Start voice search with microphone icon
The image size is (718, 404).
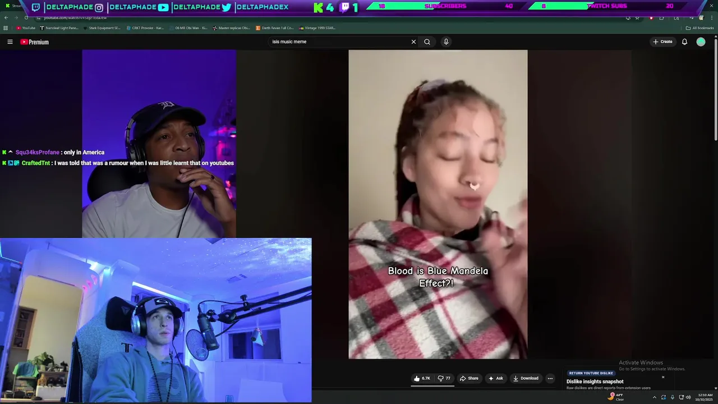pyautogui.click(x=446, y=42)
